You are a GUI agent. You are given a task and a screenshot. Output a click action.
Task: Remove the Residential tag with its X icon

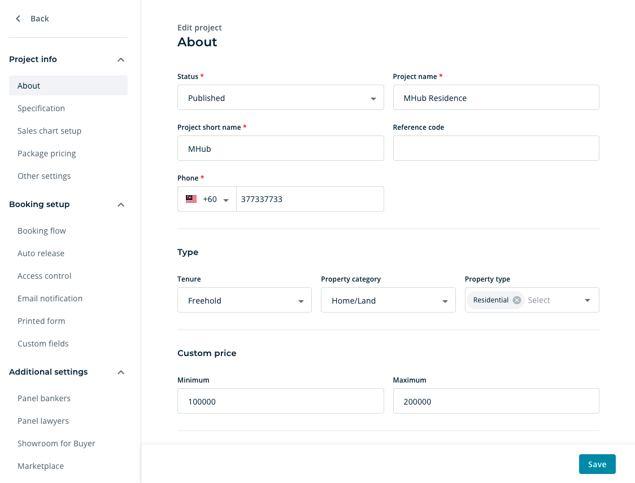(516, 300)
